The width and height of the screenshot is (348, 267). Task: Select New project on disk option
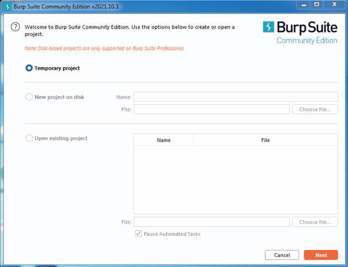coord(29,97)
